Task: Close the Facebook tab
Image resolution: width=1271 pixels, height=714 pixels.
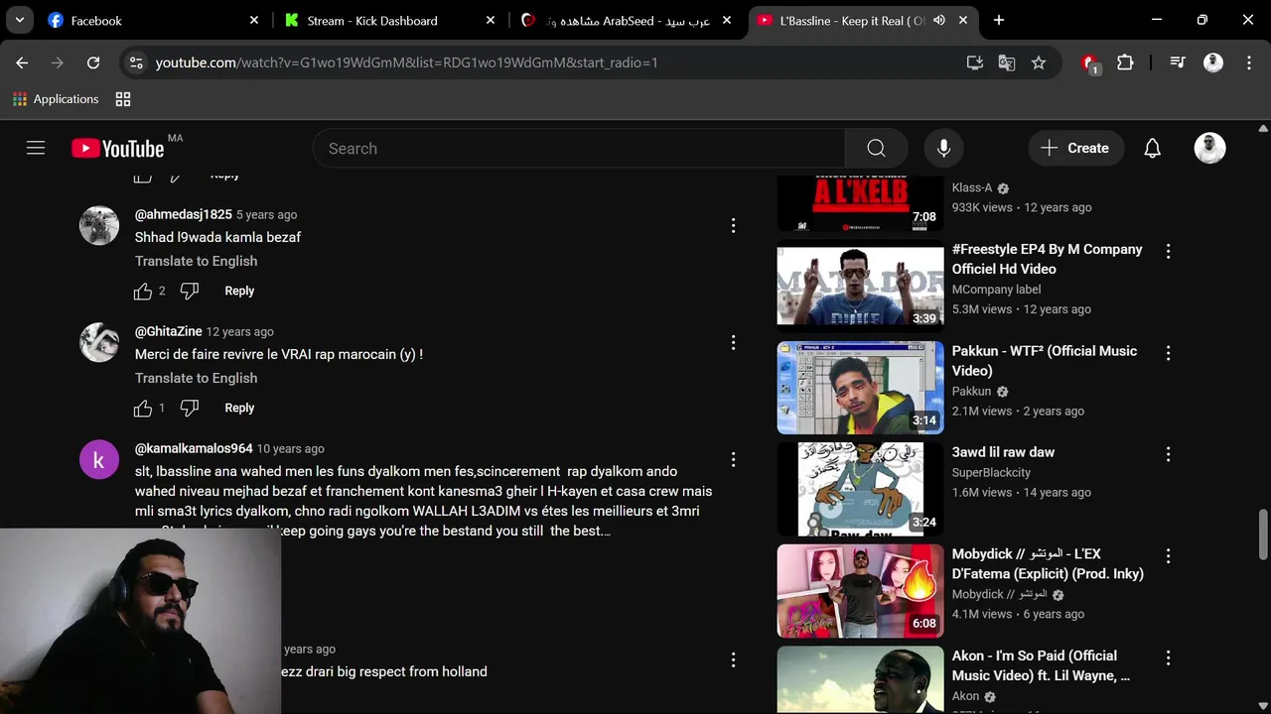Action: coord(254,20)
